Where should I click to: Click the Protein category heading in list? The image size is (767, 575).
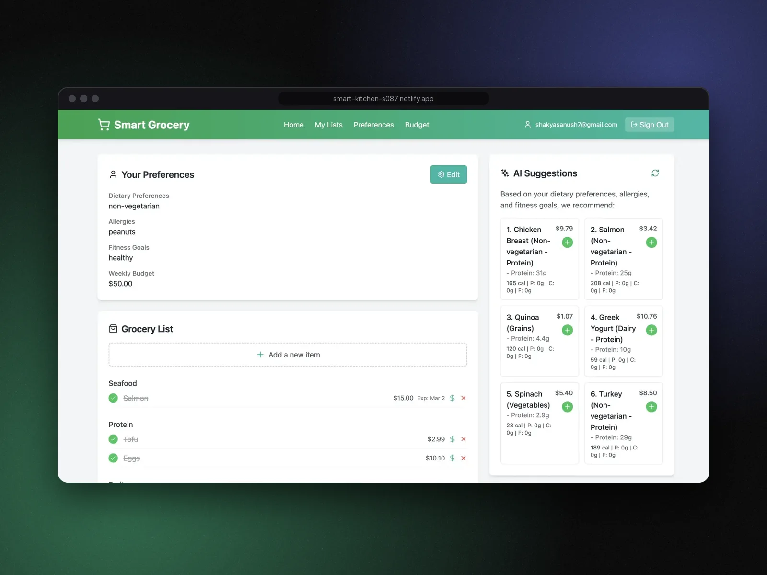pyautogui.click(x=121, y=425)
